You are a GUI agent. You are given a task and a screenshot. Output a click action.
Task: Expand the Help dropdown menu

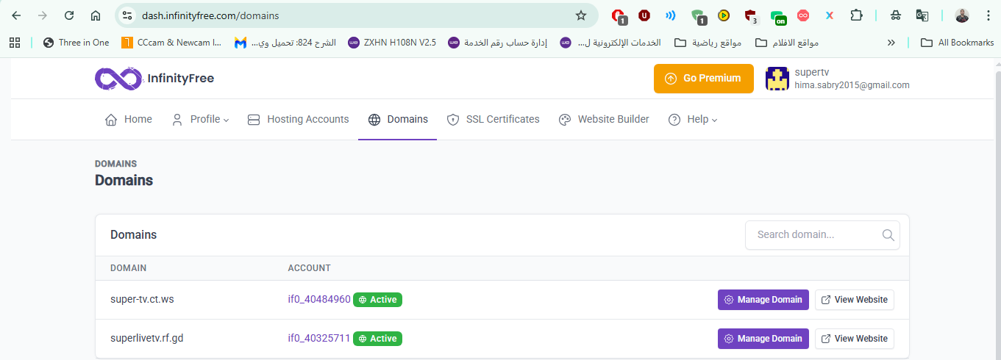pyautogui.click(x=692, y=120)
